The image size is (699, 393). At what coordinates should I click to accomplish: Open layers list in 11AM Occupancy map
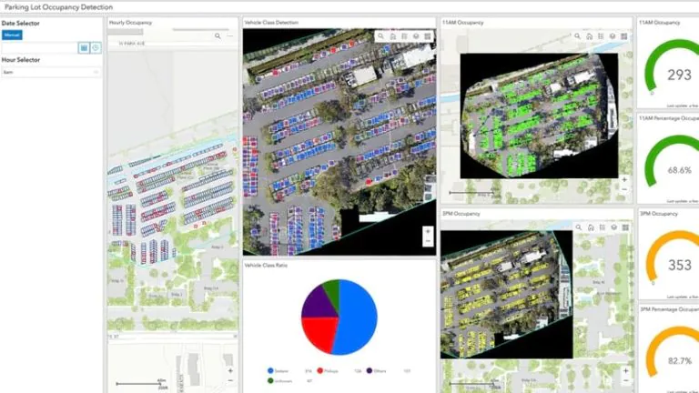(x=613, y=36)
